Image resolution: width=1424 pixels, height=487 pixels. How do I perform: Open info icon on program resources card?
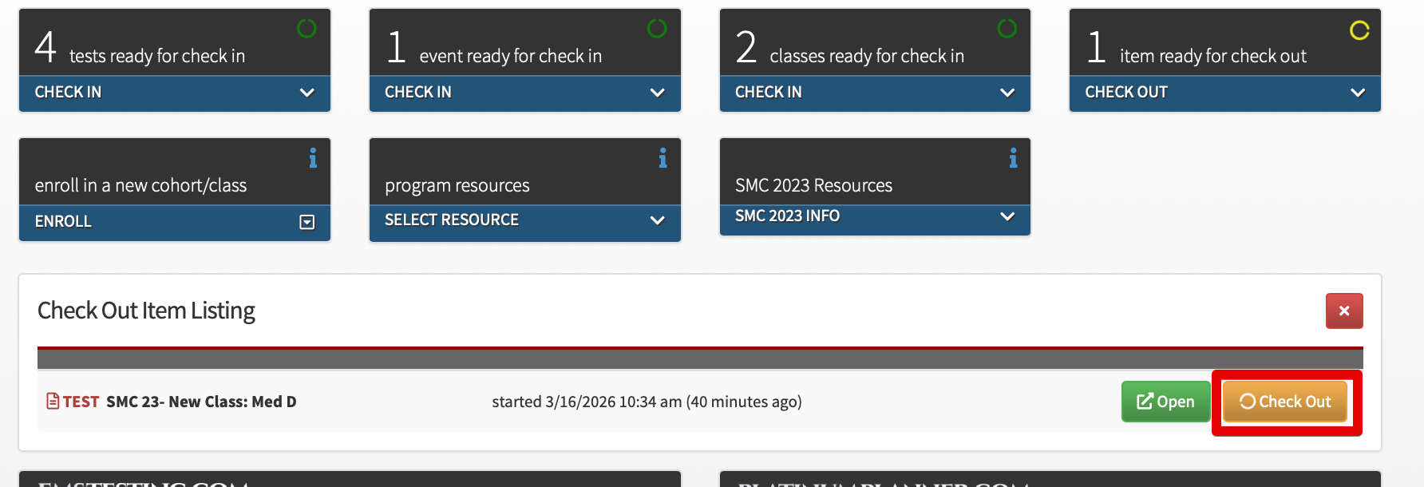(x=663, y=158)
